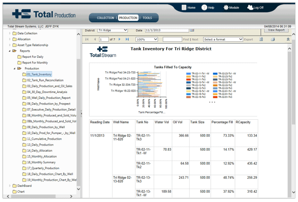This screenshot has height=202, width=298.
Task: Click the Find link
Action: 186,40
